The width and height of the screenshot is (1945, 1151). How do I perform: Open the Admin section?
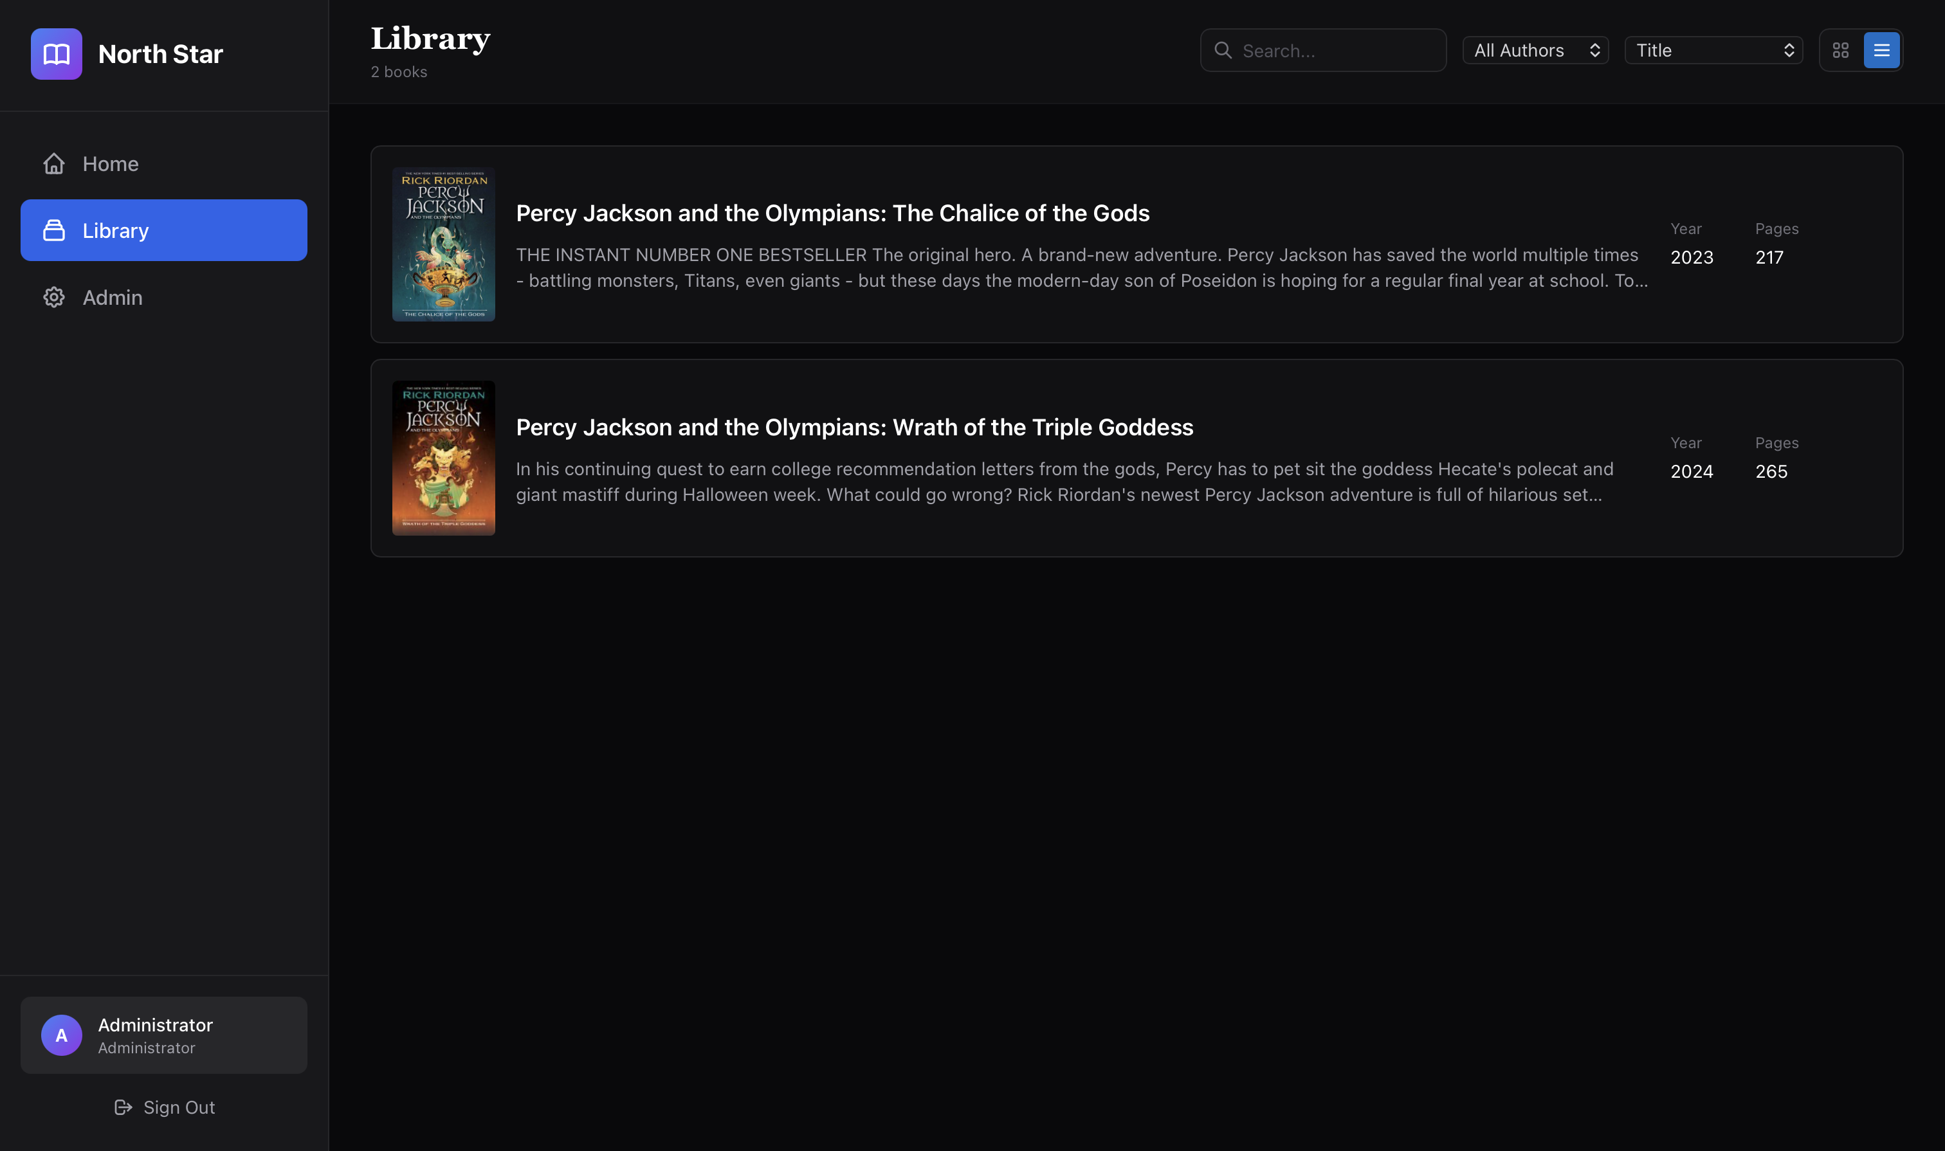coord(112,297)
